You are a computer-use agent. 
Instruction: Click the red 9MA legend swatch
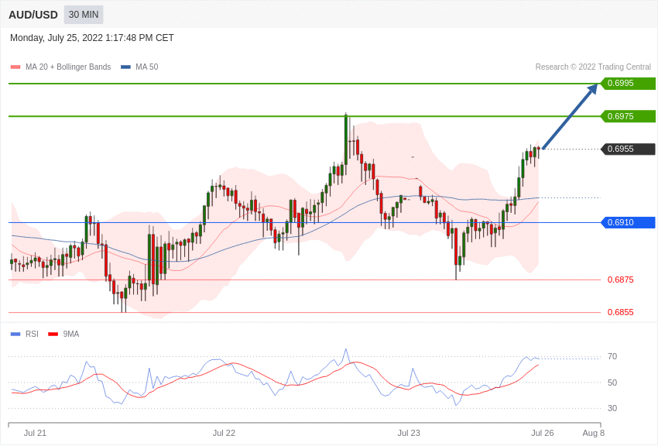pyautogui.click(x=53, y=334)
